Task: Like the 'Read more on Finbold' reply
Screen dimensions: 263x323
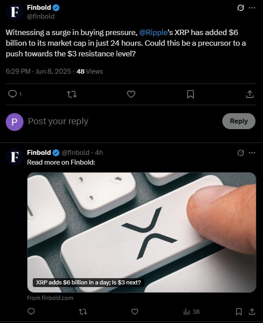Action: 135,311
